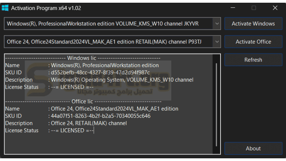Expand the Windows edition dropdown arrow
Viewport: 286px width, 161px height.
pos(217,23)
